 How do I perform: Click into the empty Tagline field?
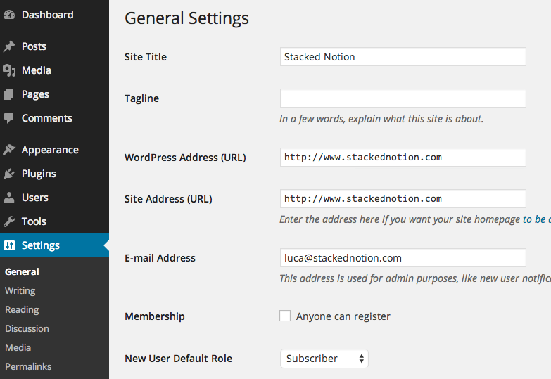(x=403, y=98)
